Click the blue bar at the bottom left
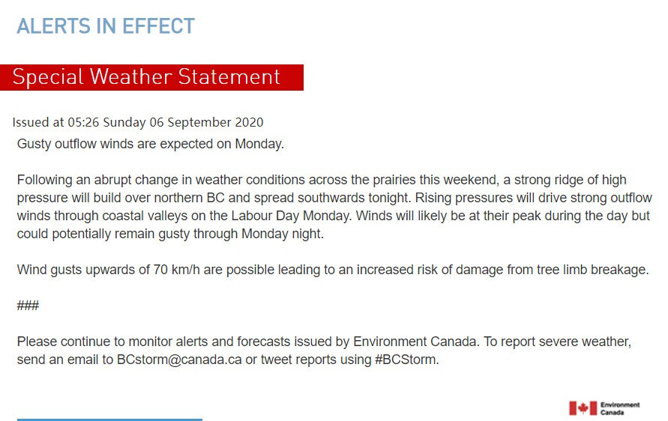Viewport: 668px width, 421px height. click(x=109, y=420)
